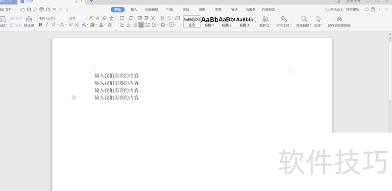Viewport: 392px width, 191px height.
Task: Open the 文字工具 dropdown
Action: (284, 22)
